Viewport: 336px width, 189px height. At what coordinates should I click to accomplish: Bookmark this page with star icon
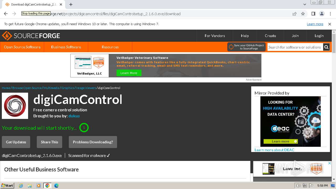pos(303,14)
